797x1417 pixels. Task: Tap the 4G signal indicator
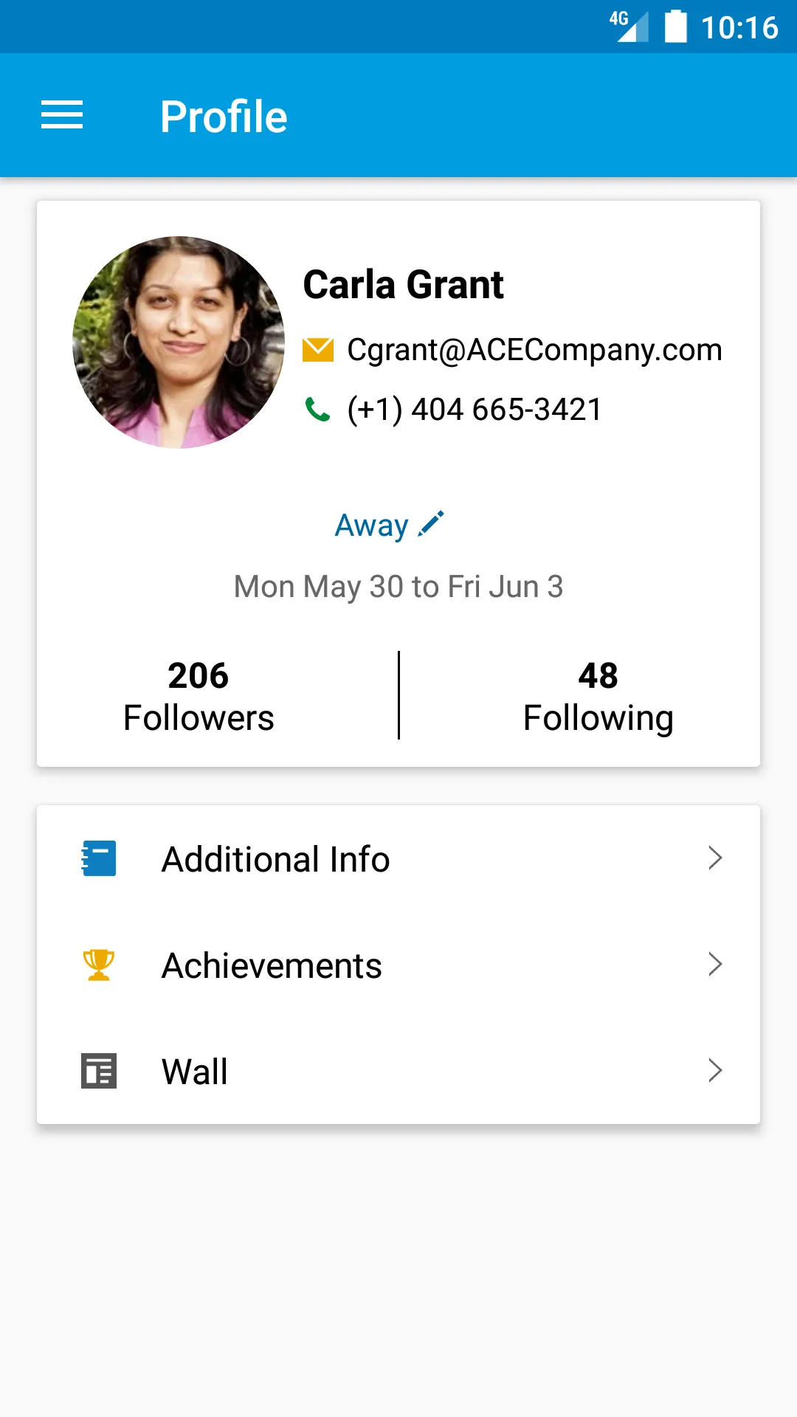pyautogui.click(x=629, y=27)
